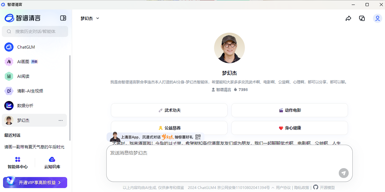Collapse the sidebar using the panel icon

point(63,18)
